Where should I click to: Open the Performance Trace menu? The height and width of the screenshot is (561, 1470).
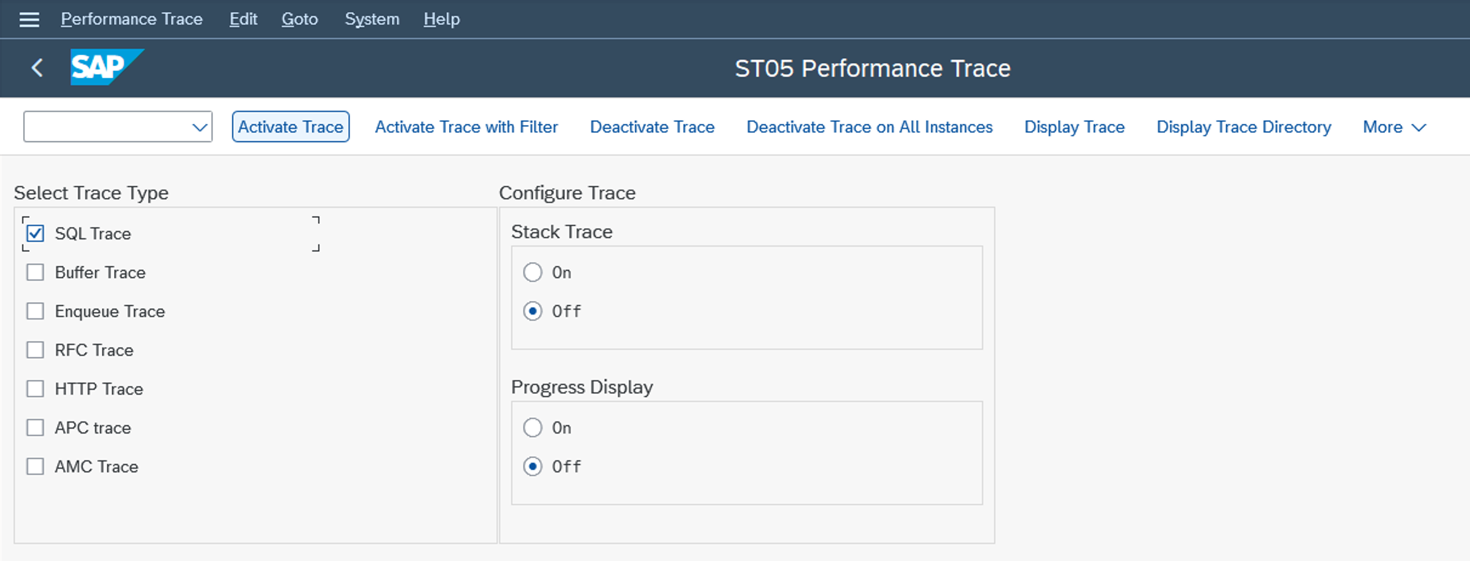(131, 19)
